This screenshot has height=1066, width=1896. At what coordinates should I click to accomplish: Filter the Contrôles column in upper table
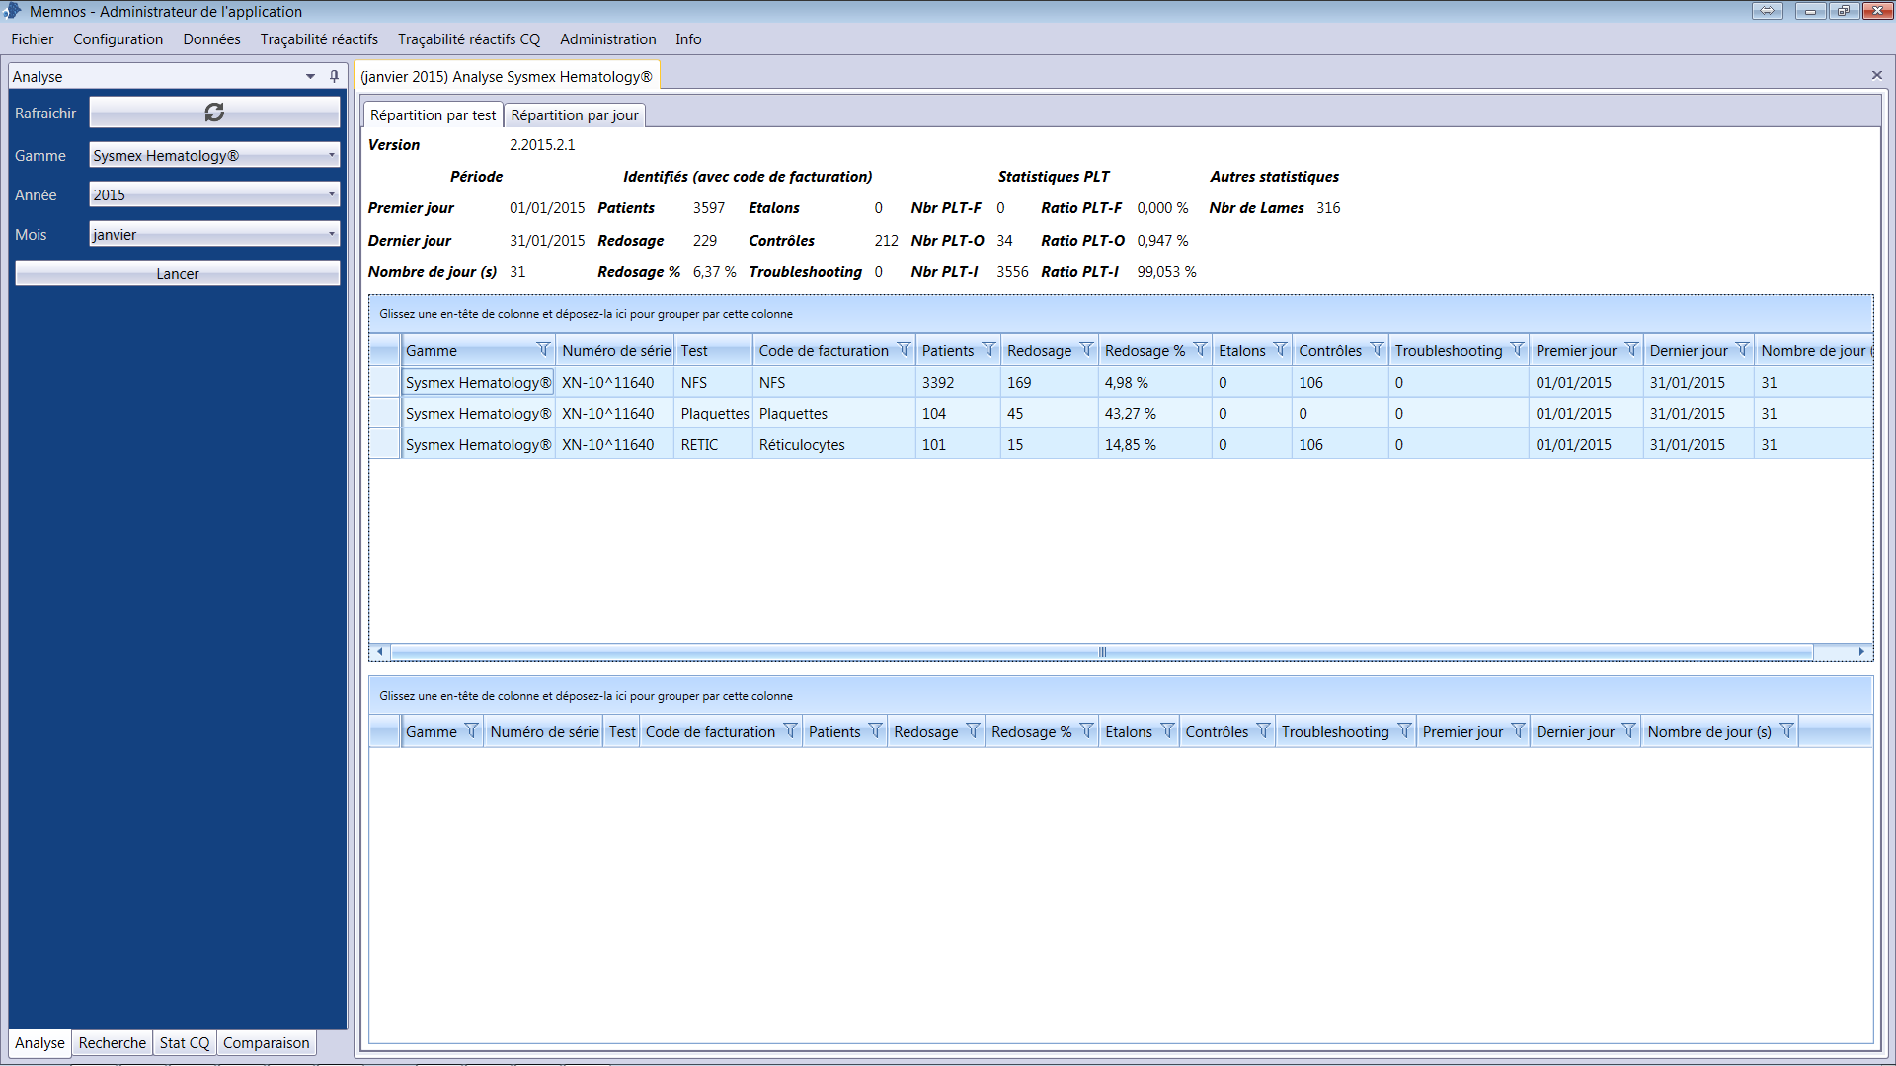[x=1377, y=349]
